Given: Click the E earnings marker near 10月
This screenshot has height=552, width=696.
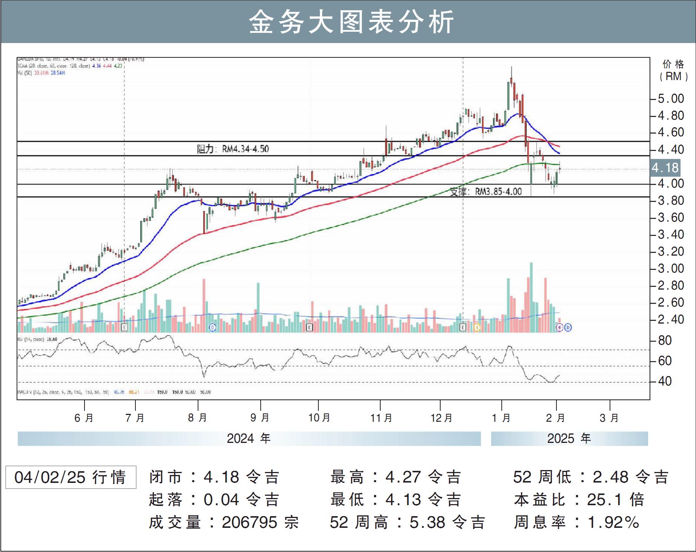Looking at the screenshot, I should (x=309, y=328).
